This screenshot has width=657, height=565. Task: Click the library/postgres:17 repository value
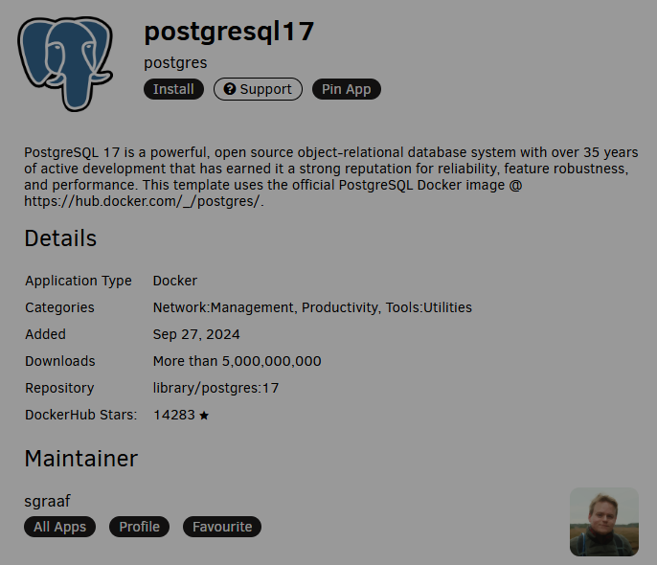pos(215,388)
